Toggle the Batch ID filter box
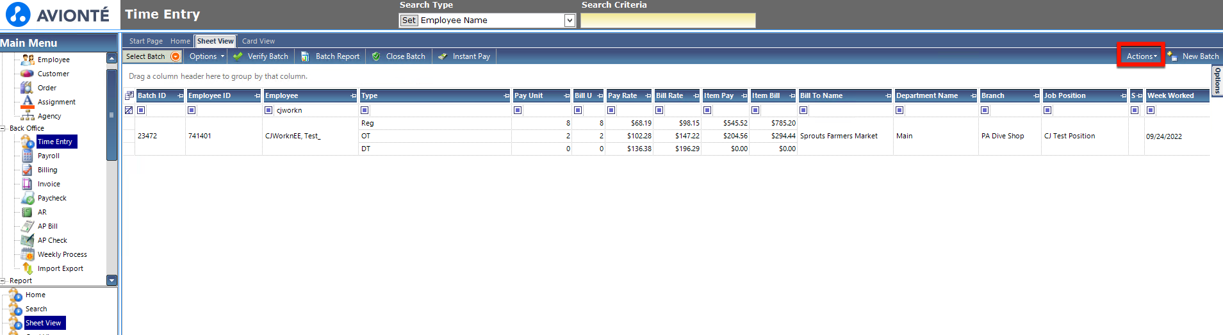 (x=141, y=110)
